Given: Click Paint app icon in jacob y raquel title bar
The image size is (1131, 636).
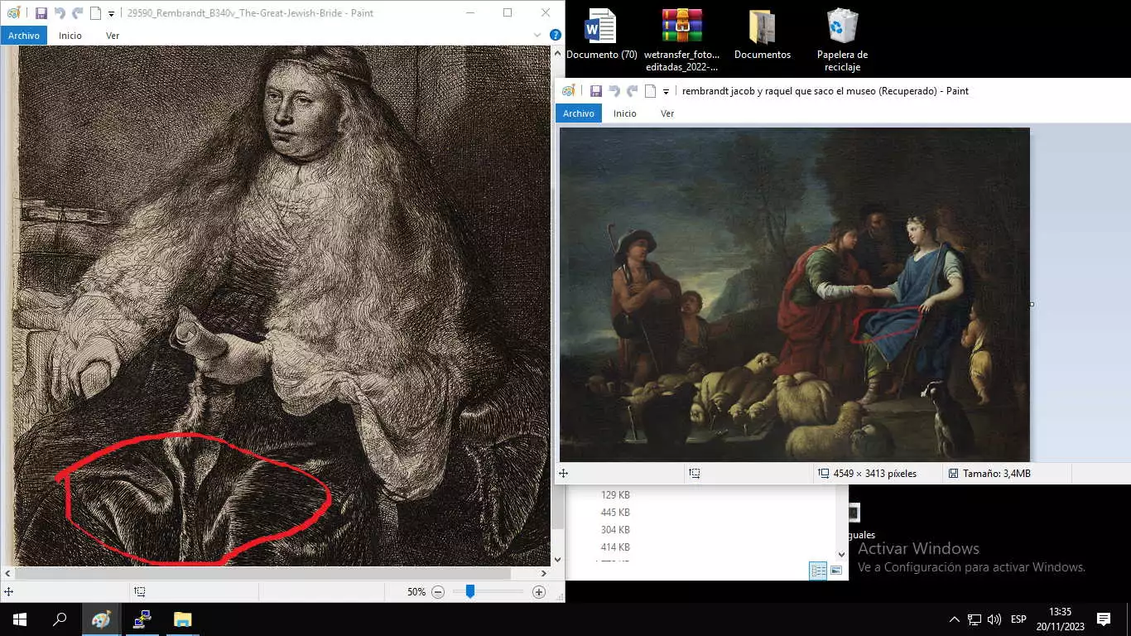Looking at the screenshot, I should coord(569,91).
